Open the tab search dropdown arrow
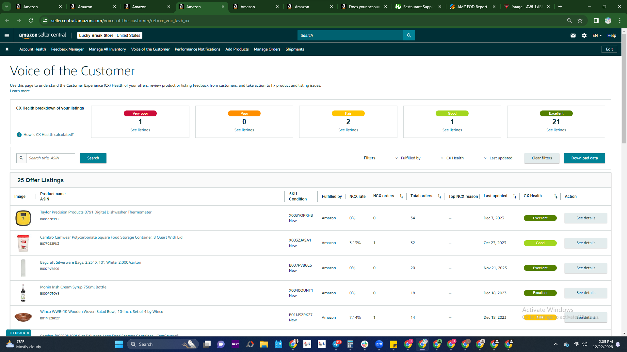 point(7,7)
